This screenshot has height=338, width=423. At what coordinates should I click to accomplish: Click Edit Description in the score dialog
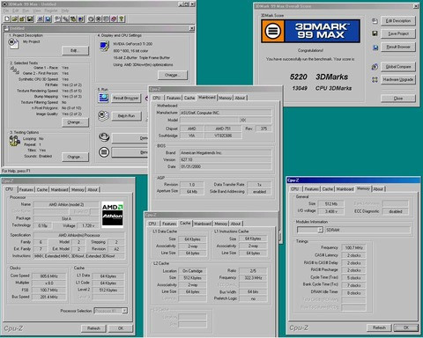coord(398,21)
